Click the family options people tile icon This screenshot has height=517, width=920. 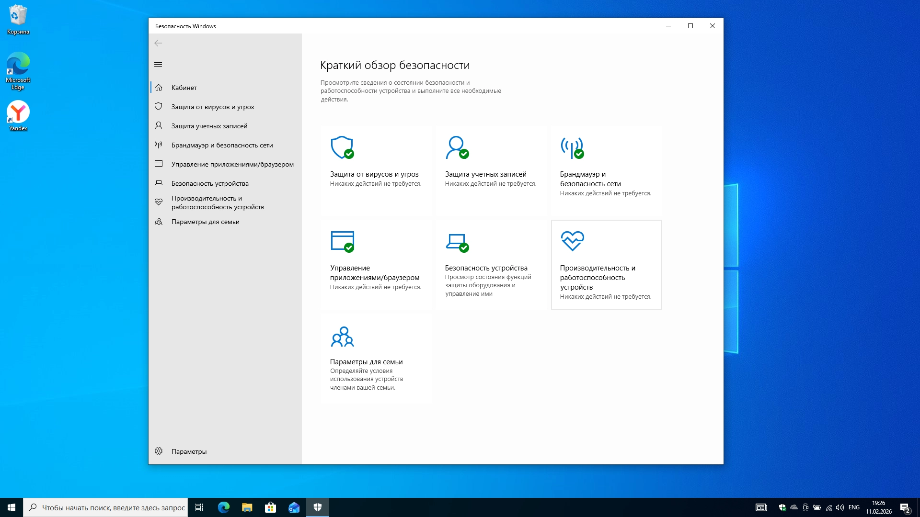point(342,337)
